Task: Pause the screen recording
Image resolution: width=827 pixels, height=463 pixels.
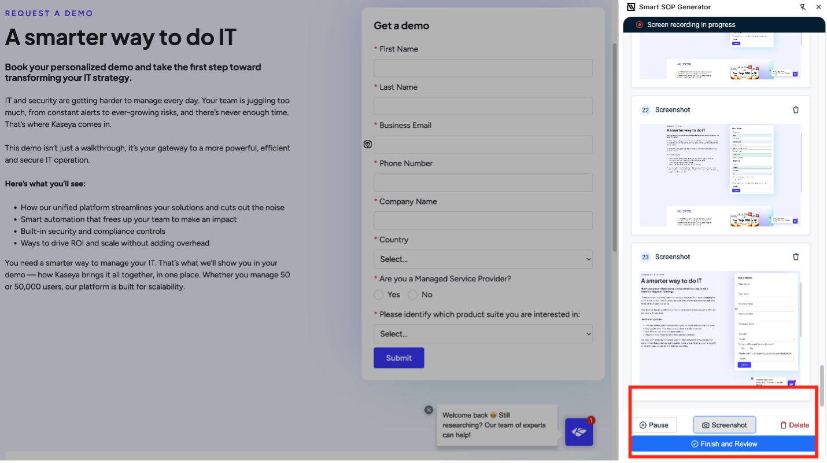Action: coord(654,425)
